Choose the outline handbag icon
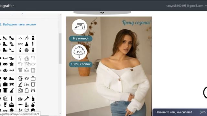Screen dimensions: 207x116 (27, 58)
